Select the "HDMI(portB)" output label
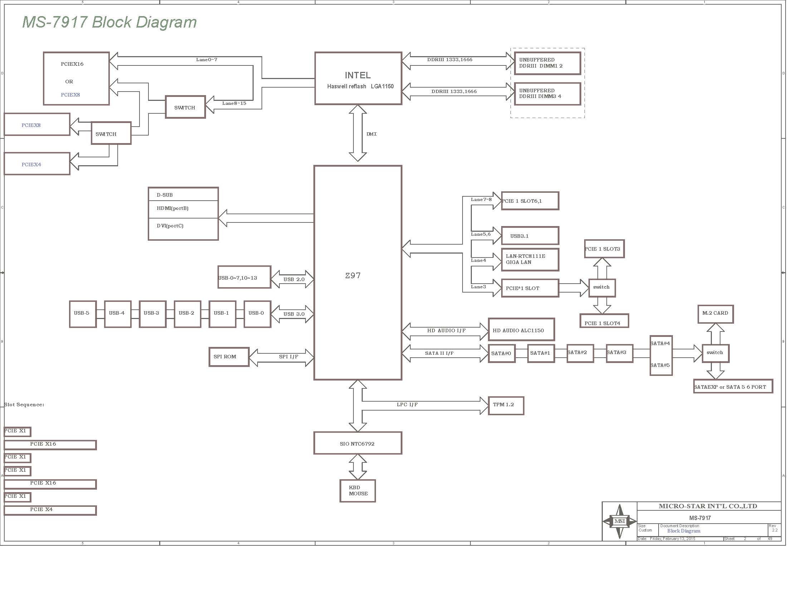 pos(173,208)
